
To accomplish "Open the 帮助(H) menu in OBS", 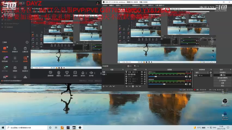I will tap(151, 5).
